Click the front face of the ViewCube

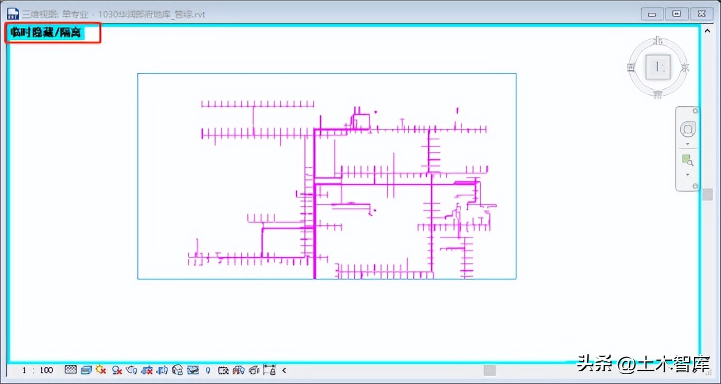[x=658, y=67]
